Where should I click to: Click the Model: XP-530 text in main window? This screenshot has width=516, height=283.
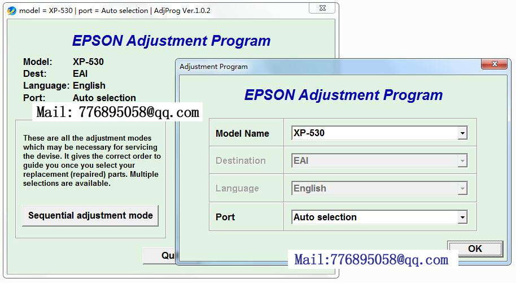(63, 62)
